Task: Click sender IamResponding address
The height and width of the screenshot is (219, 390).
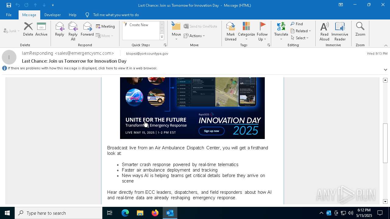Action: (68, 53)
